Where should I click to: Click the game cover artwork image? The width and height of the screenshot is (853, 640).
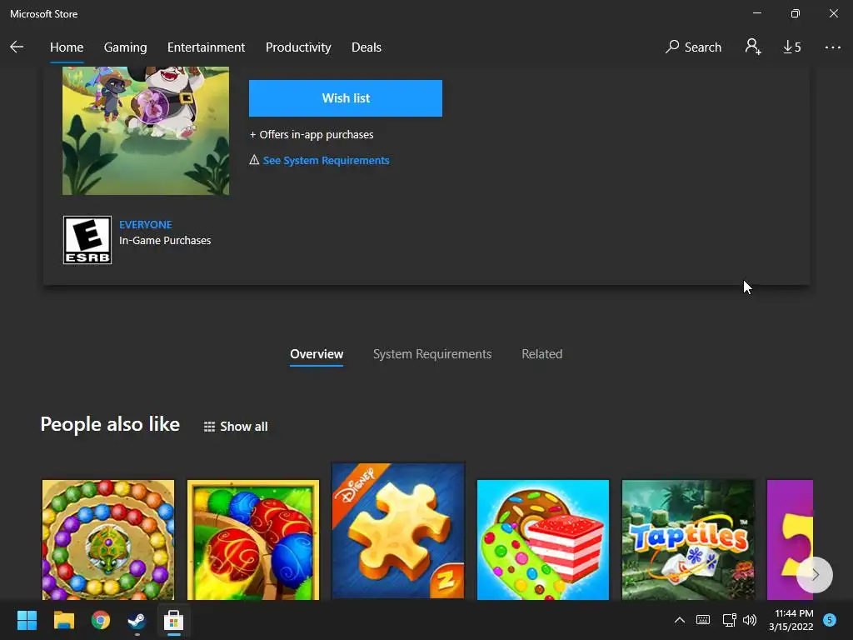coord(146,131)
